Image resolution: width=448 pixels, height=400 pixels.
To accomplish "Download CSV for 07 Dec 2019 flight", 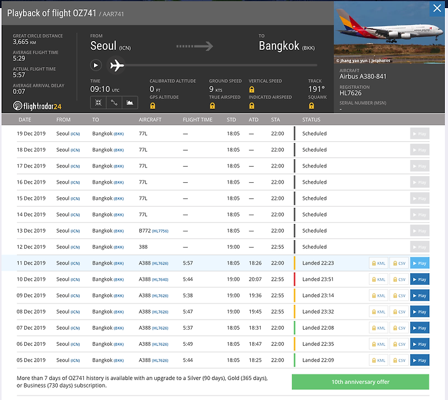I will point(399,328).
